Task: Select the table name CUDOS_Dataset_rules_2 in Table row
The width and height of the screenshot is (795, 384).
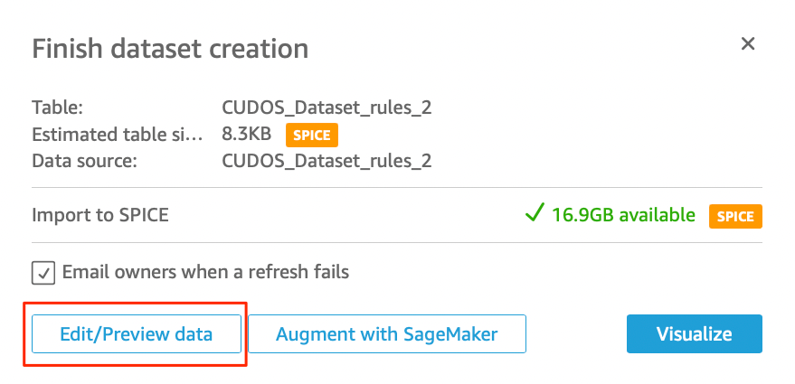Action: (x=327, y=108)
